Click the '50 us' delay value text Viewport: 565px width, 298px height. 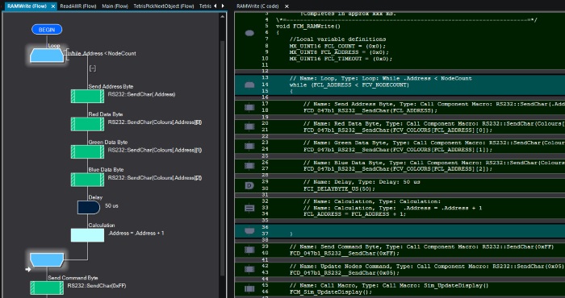111,206
